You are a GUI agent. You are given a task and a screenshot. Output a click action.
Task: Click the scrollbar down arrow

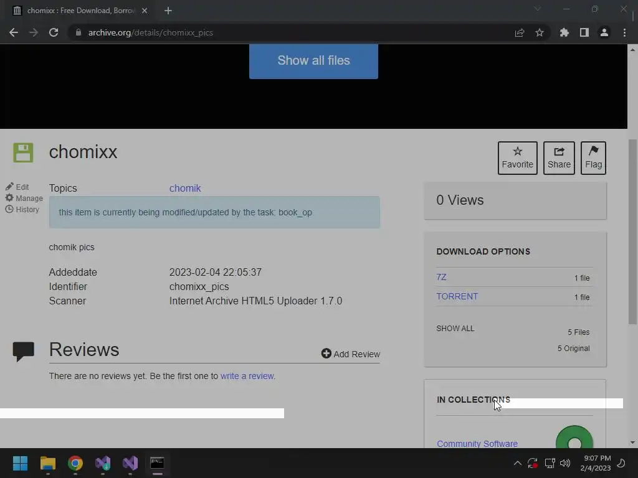coord(632,443)
